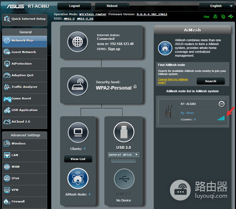Click the Wireless router operation mode link
Image resolution: width=236 pixels, height=209 pixels.
(x=93, y=14)
